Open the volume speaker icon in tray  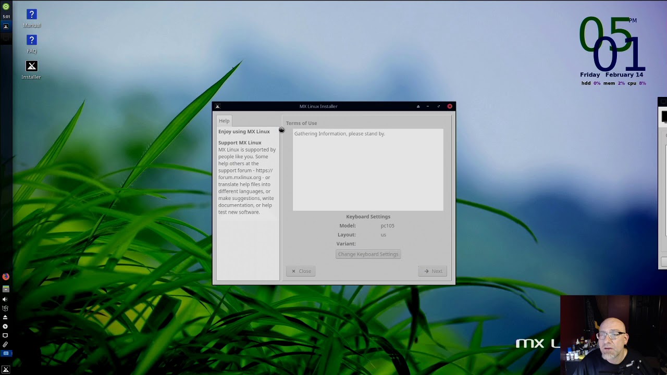point(5,299)
